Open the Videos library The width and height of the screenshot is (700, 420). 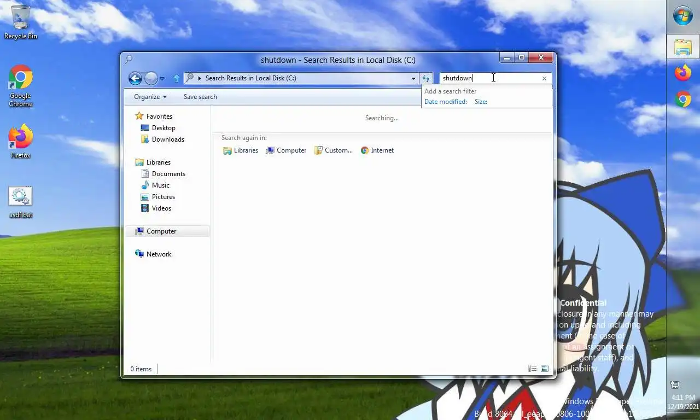156,208
